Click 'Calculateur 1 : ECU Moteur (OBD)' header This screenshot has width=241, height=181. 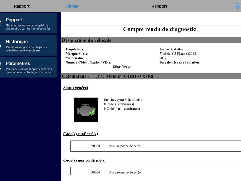coord(151,76)
